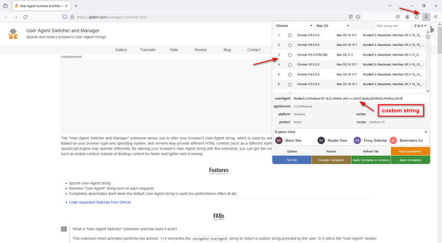Image resolution: width=442 pixels, height=243 pixels.
Task: Click the tracking protection shield icon
Action: tap(65, 17)
